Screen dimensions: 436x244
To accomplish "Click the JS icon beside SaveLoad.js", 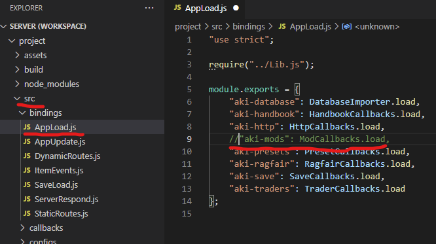I will click(27, 184).
